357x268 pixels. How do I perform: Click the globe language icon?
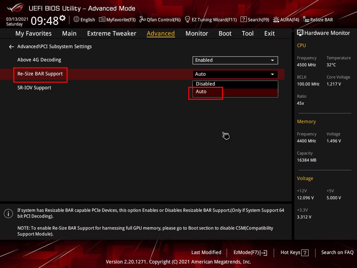coord(76,20)
